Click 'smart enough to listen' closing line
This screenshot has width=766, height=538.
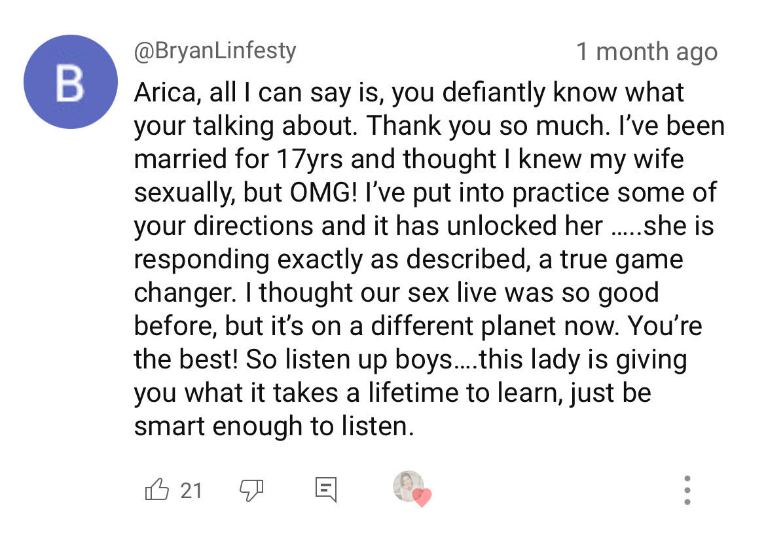pos(274,426)
